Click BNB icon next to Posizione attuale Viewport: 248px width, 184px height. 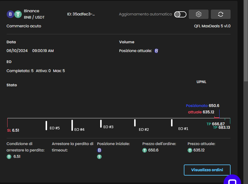(x=156, y=51)
